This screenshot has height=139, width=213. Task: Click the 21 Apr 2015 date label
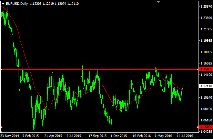pos(53,136)
